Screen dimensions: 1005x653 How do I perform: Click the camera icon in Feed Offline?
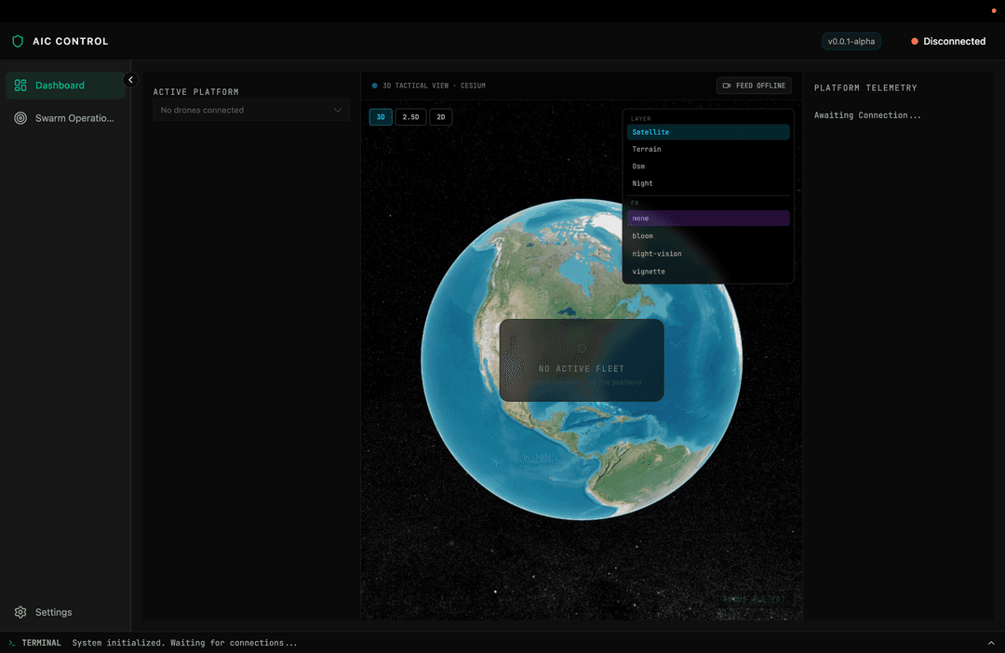point(727,86)
